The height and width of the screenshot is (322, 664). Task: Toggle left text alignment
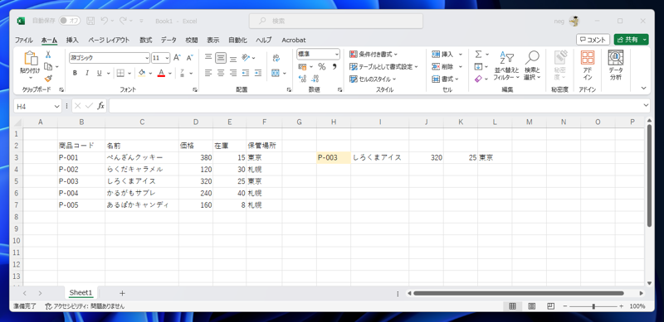208,73
